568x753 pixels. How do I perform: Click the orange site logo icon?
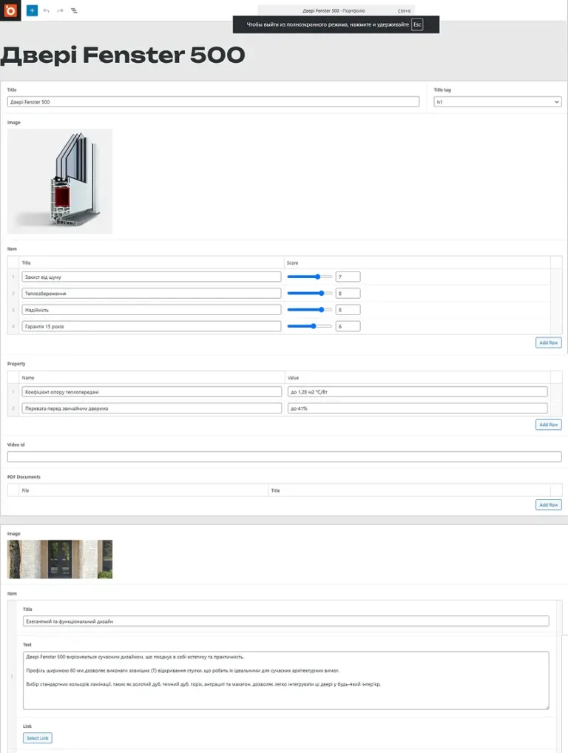[x=10, y=10]
